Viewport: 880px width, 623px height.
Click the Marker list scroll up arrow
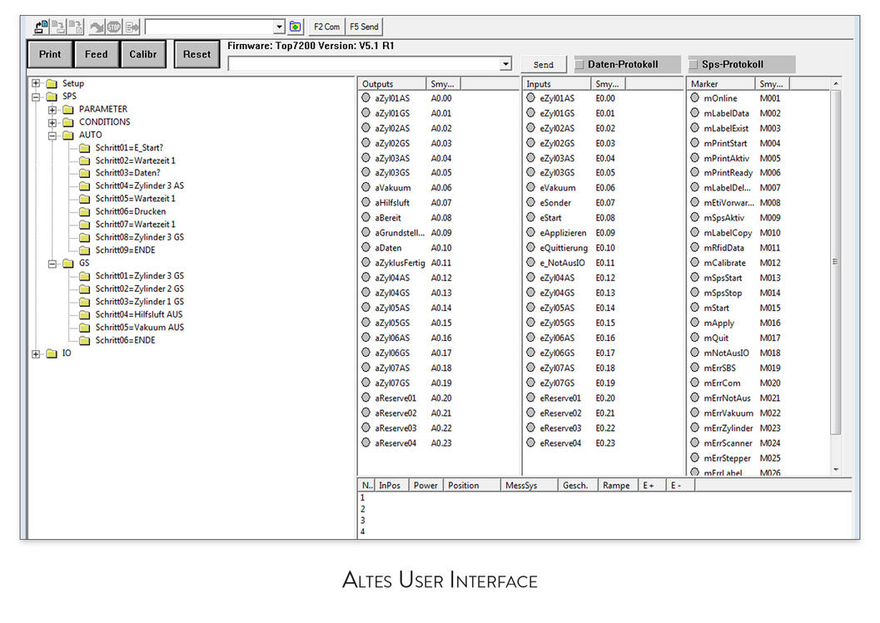click(x=836, y=83)
